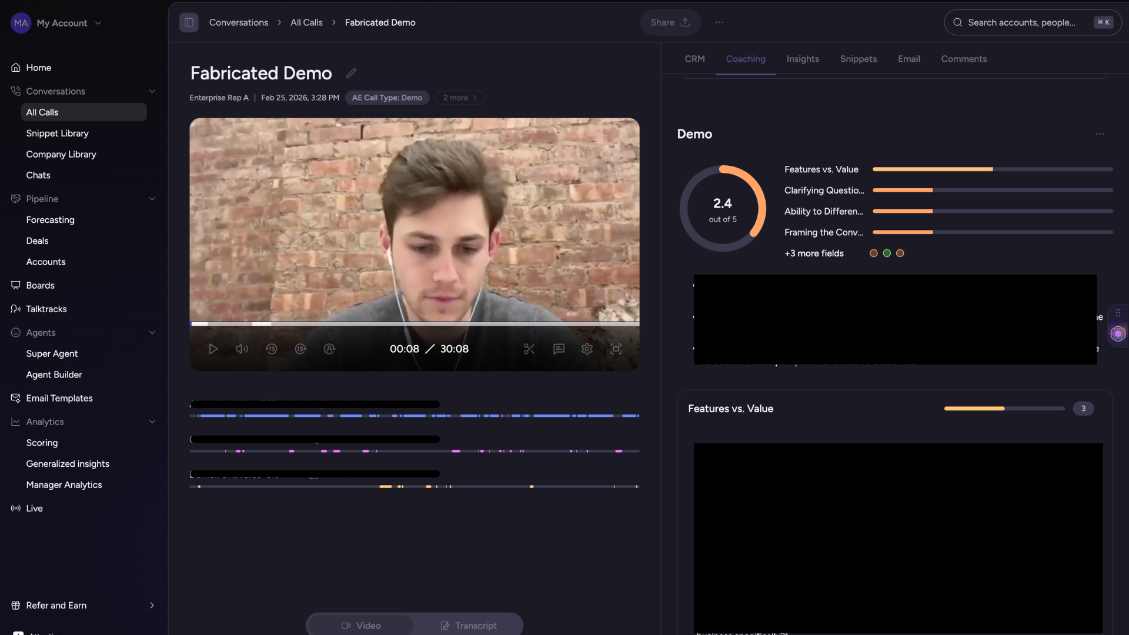The height and width of the screenshot is (635, 1129).
Task: Toggle the sidebar panel icon
Action: [189, 22]
